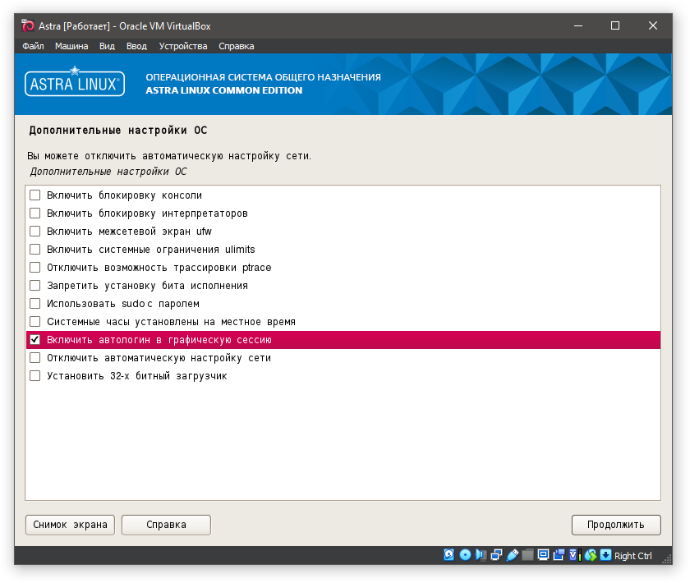This screenshot has height=583, width=690.
Task: Open the Устройства menu
Action: tap(183, 46)
